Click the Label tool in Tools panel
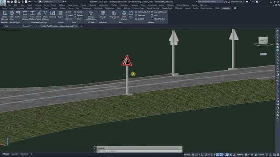Screen dimensions: 280x157 point(69,16)
